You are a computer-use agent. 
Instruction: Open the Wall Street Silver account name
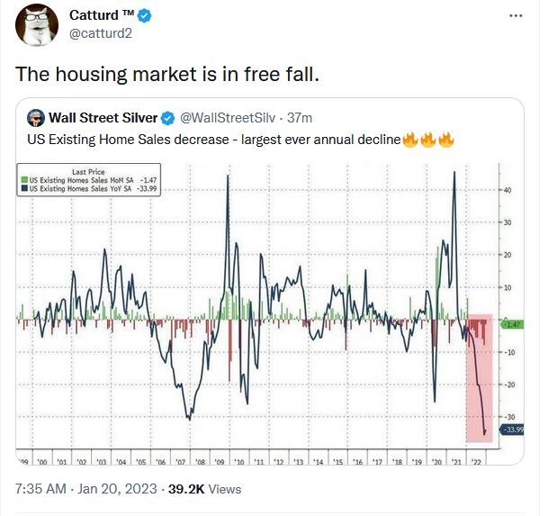(x=103, y=118)
